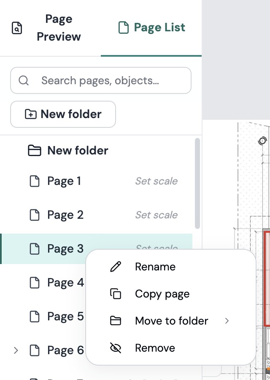Click the Page 3 document icon
Screen dimensions: 270x380
35,249
